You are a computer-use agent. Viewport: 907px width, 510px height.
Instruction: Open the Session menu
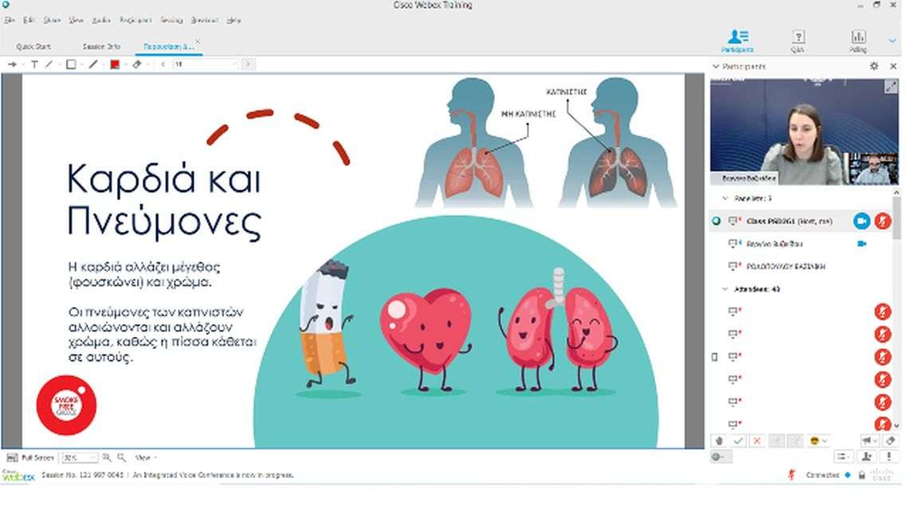click(x=171, y=20)
